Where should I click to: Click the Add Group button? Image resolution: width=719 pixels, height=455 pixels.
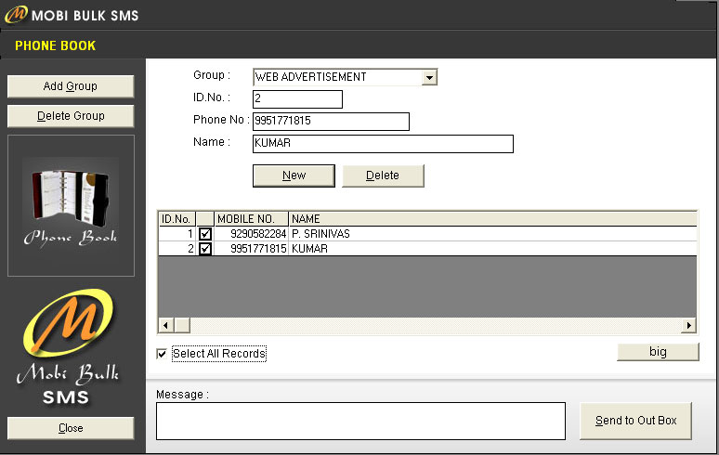click(x=71, y=86)
